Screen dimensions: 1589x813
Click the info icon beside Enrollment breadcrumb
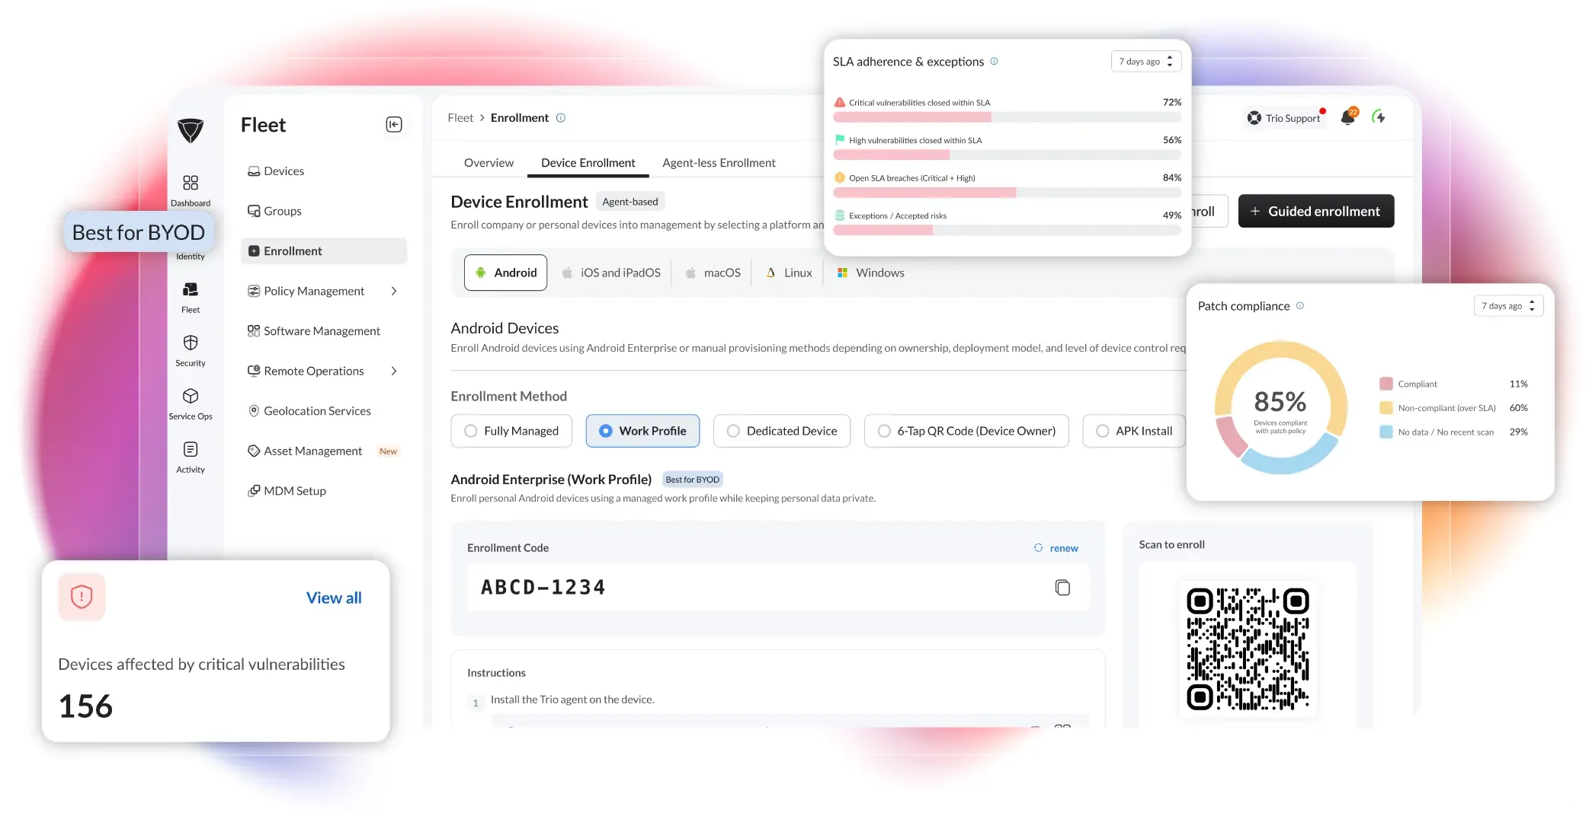[x=561, y=117]
